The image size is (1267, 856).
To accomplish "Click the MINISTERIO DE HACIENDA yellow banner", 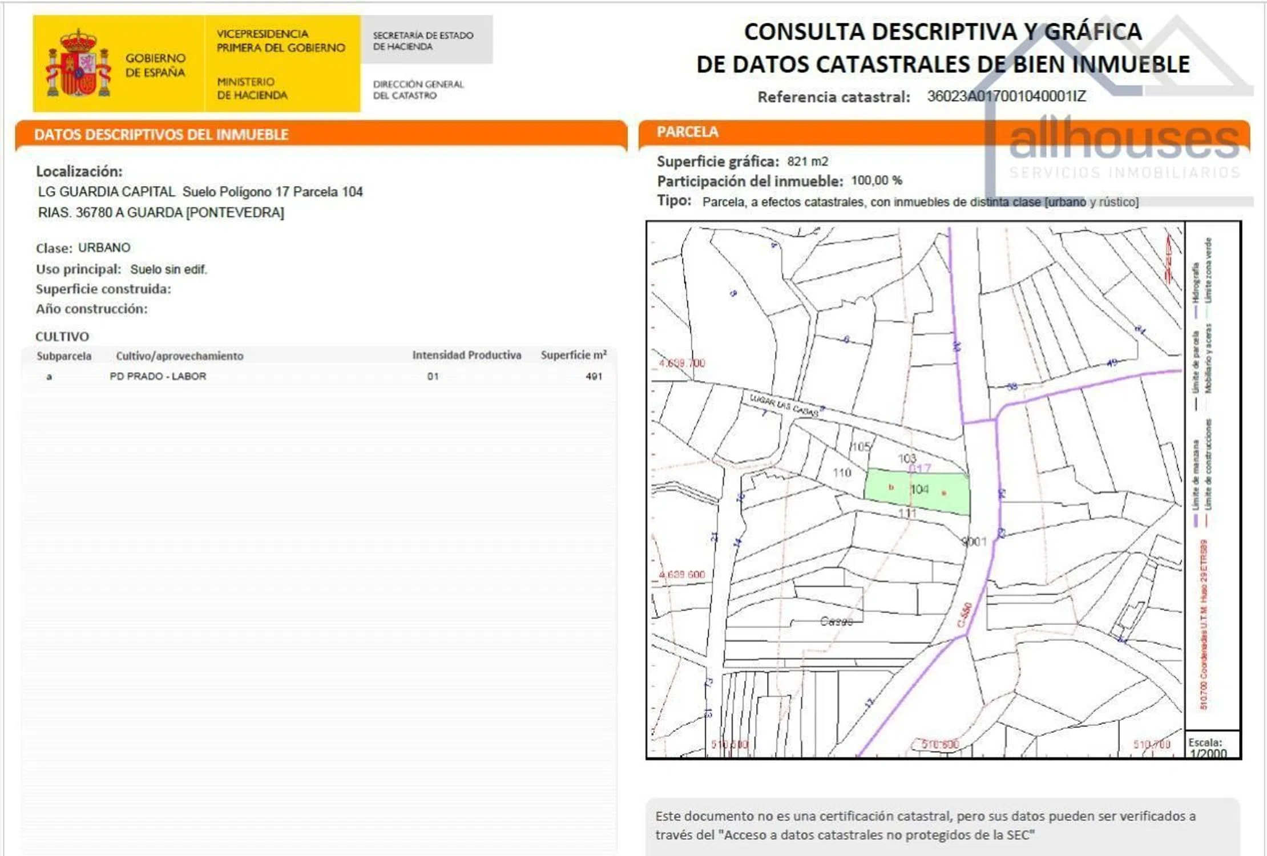I will coord(252,88).
